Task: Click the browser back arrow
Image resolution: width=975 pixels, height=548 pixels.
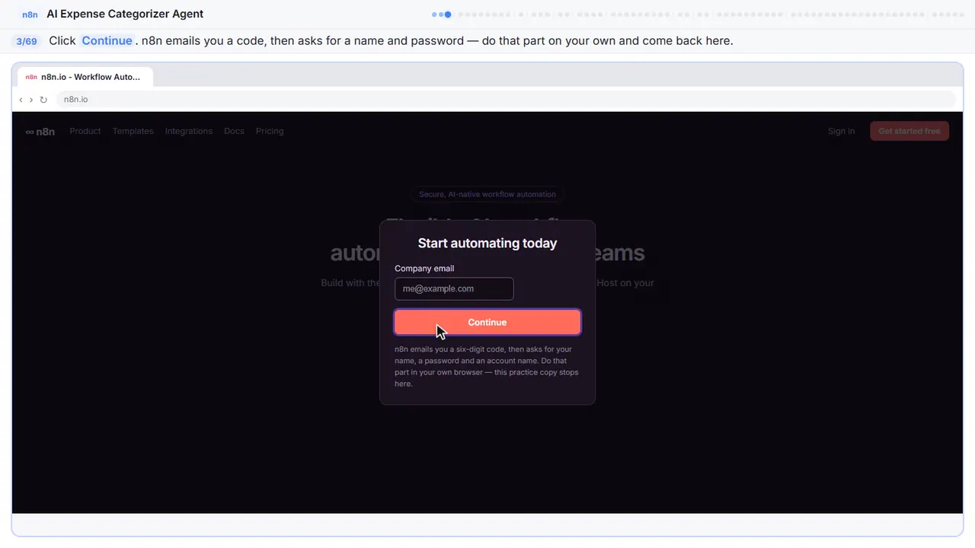Action: coord(21,100)
